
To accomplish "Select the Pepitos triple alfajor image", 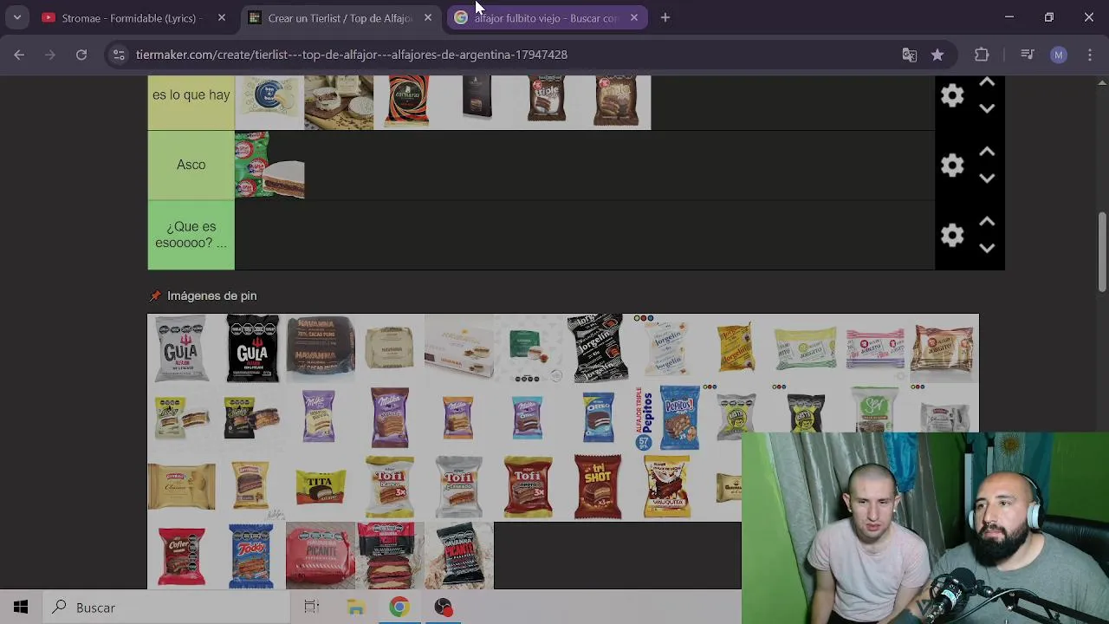I will tap(667, 418).
